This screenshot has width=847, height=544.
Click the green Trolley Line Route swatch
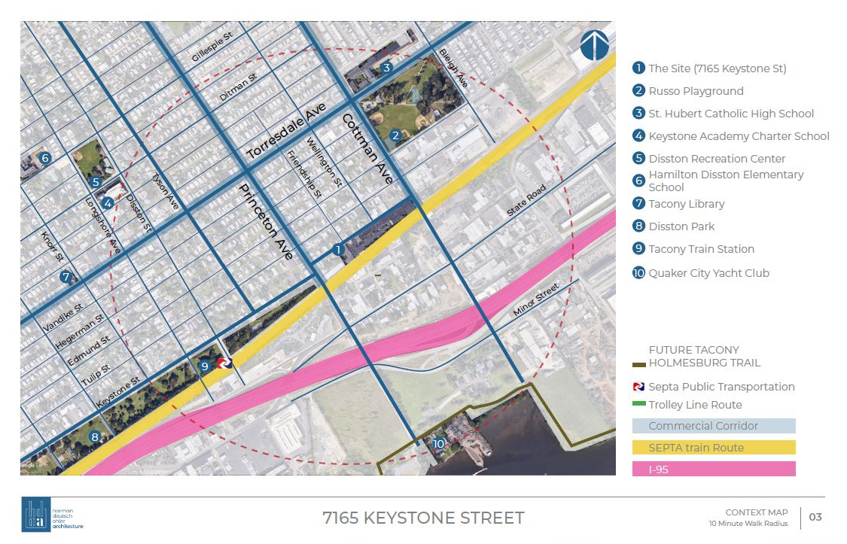639,404
